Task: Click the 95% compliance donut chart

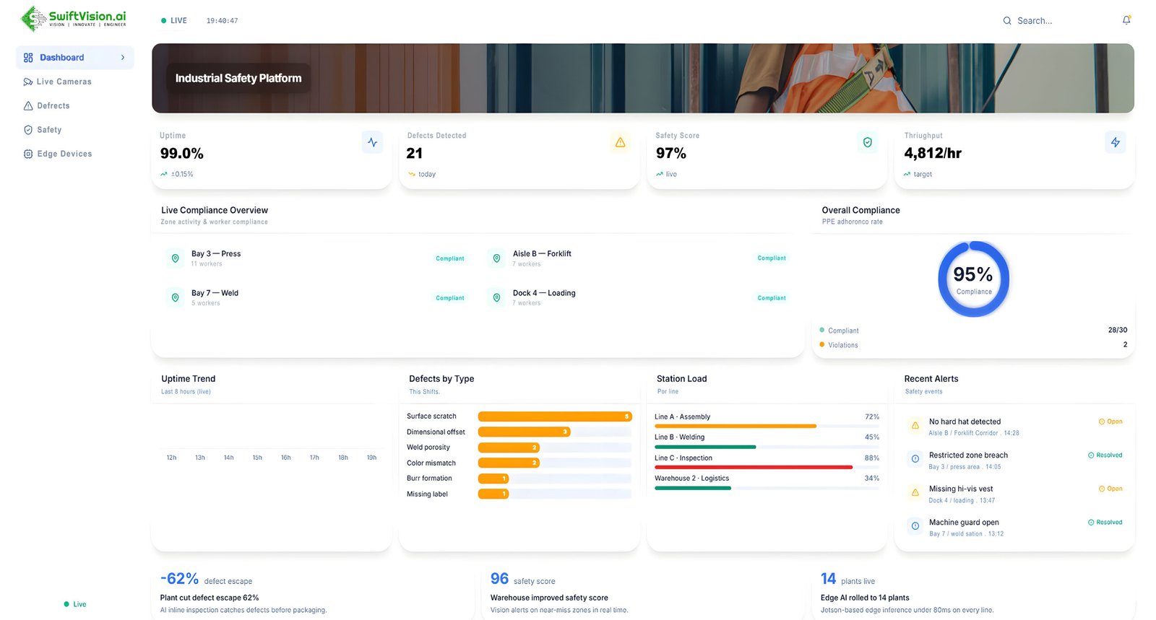Action: 973,279
